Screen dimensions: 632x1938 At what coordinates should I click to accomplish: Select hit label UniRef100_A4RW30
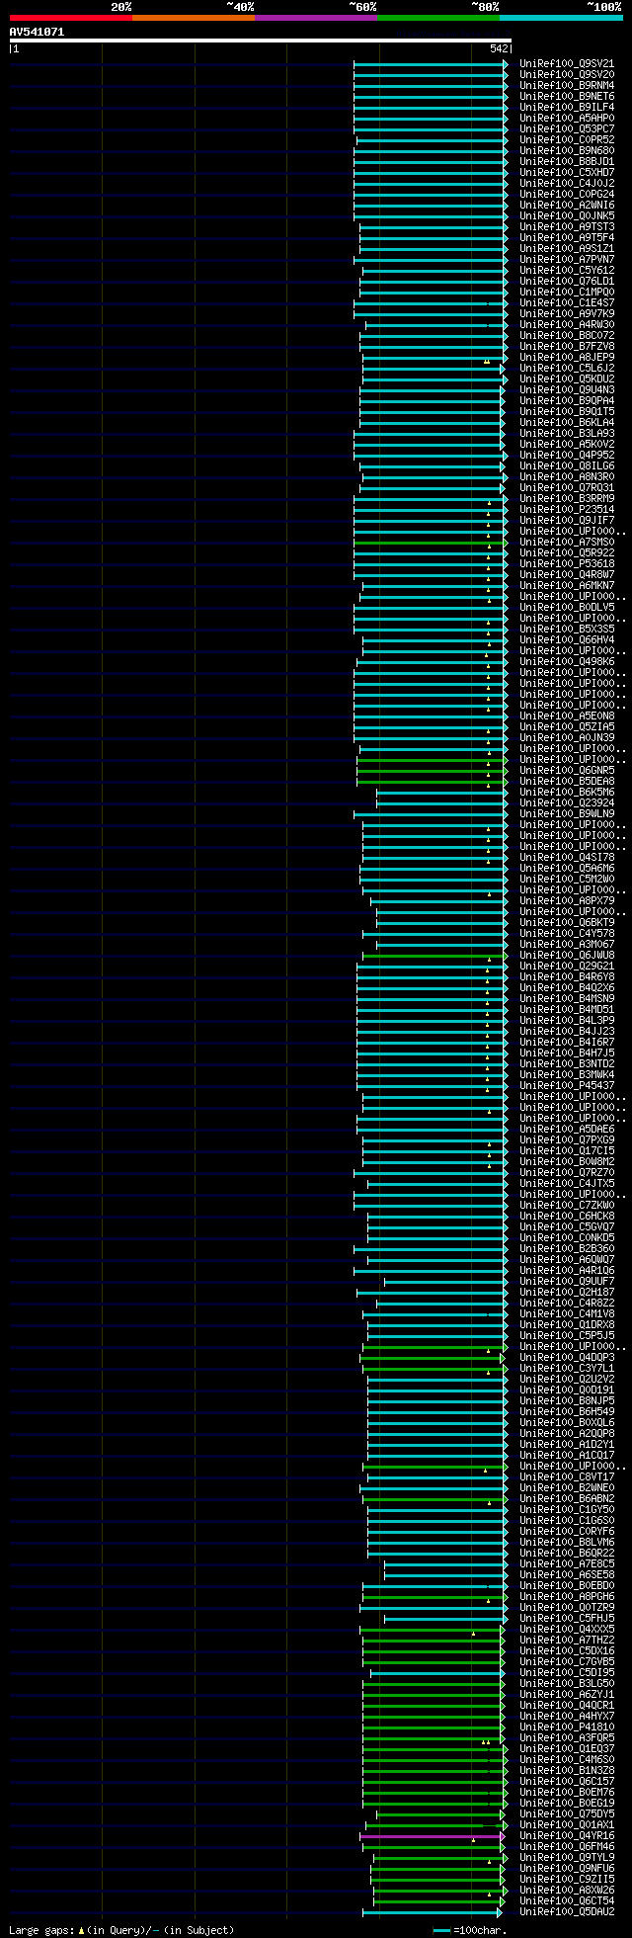click(x=567, y=324)
